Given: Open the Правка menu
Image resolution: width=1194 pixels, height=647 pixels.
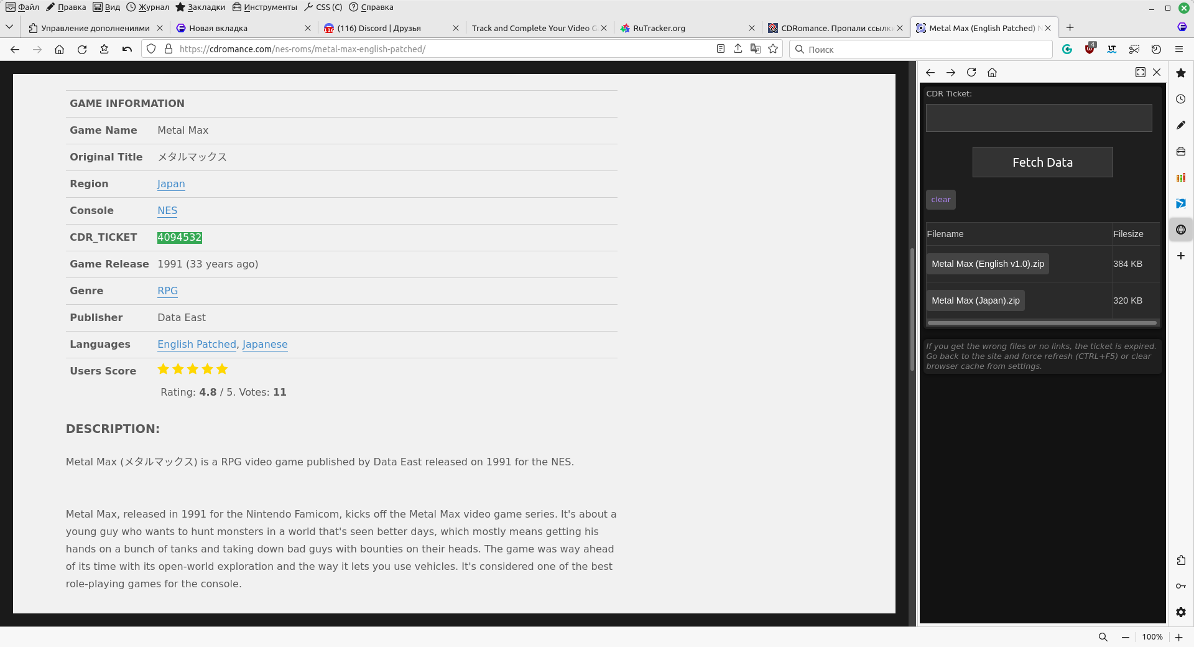Looking at the screenshot, I should (66, 7).
